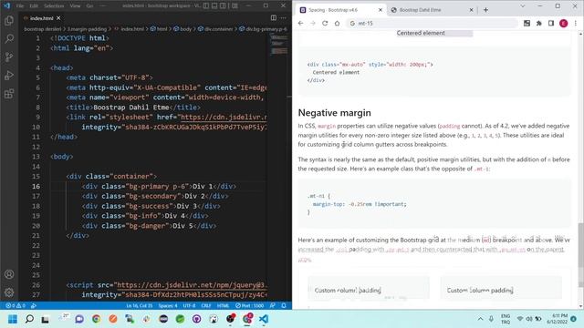Image resolution: width=584 pixels, height=328 pixels.
Task: Open the View menu in VS Code
Action: click(75, 6)
